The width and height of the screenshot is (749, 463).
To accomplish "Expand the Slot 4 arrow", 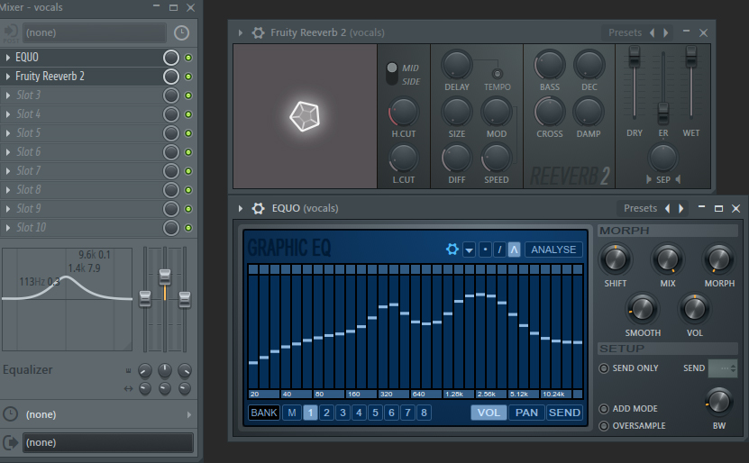I will click(x=7, y=114).
